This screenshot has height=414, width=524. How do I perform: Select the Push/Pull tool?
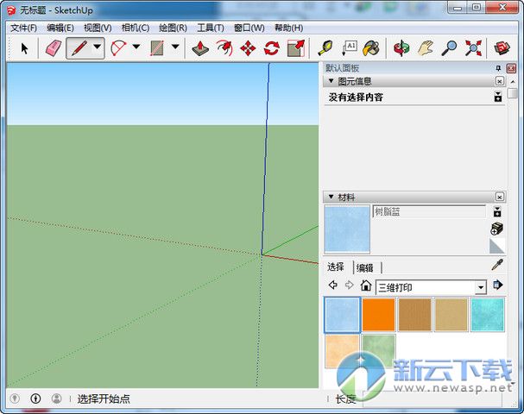pos(200,49)
